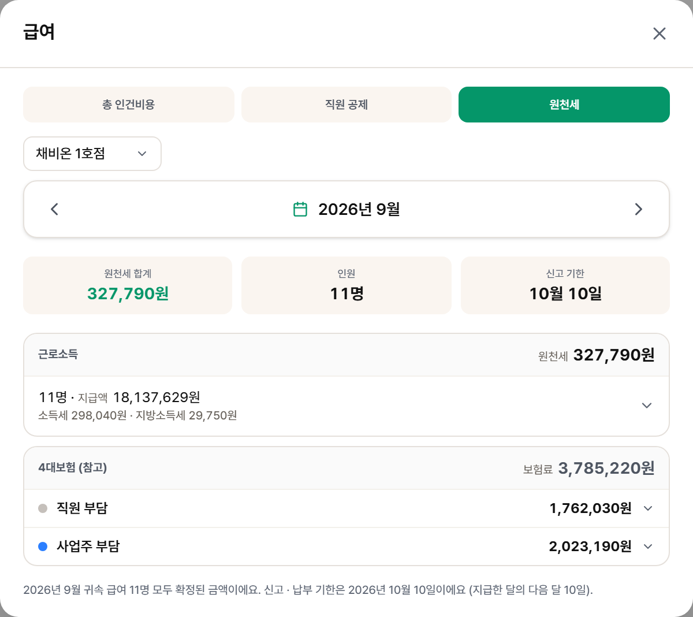This screenshot has width=693, height=617.
Task: Select the 원천세 tab
Action: pos(564,105)
